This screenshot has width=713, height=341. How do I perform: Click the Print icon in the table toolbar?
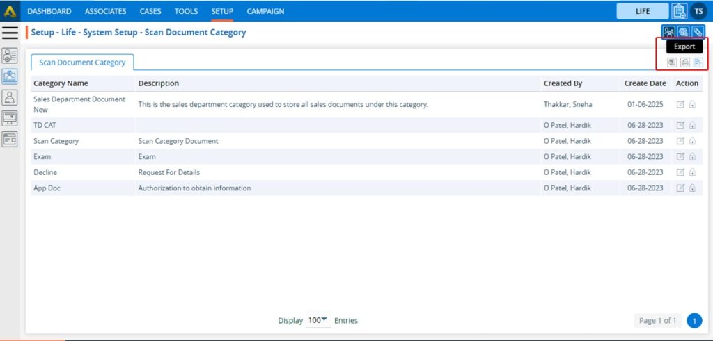pos(684,63)
